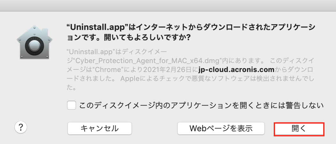Click the このディスクイメージ内のアプリケーション checkbox label
Viewport: 336px width, 144px height.
(201, 105)
